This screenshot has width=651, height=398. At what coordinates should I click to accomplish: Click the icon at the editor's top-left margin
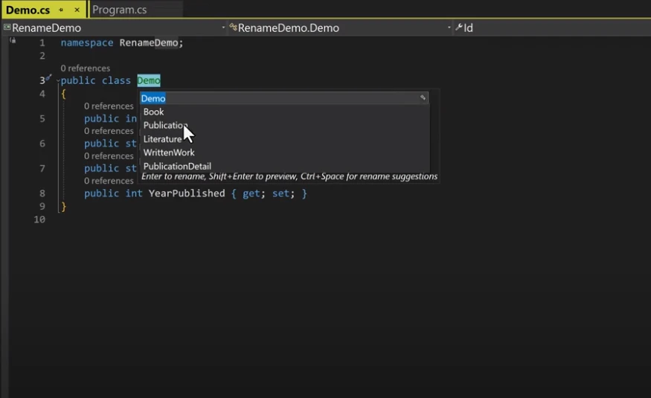coord(13,41)
